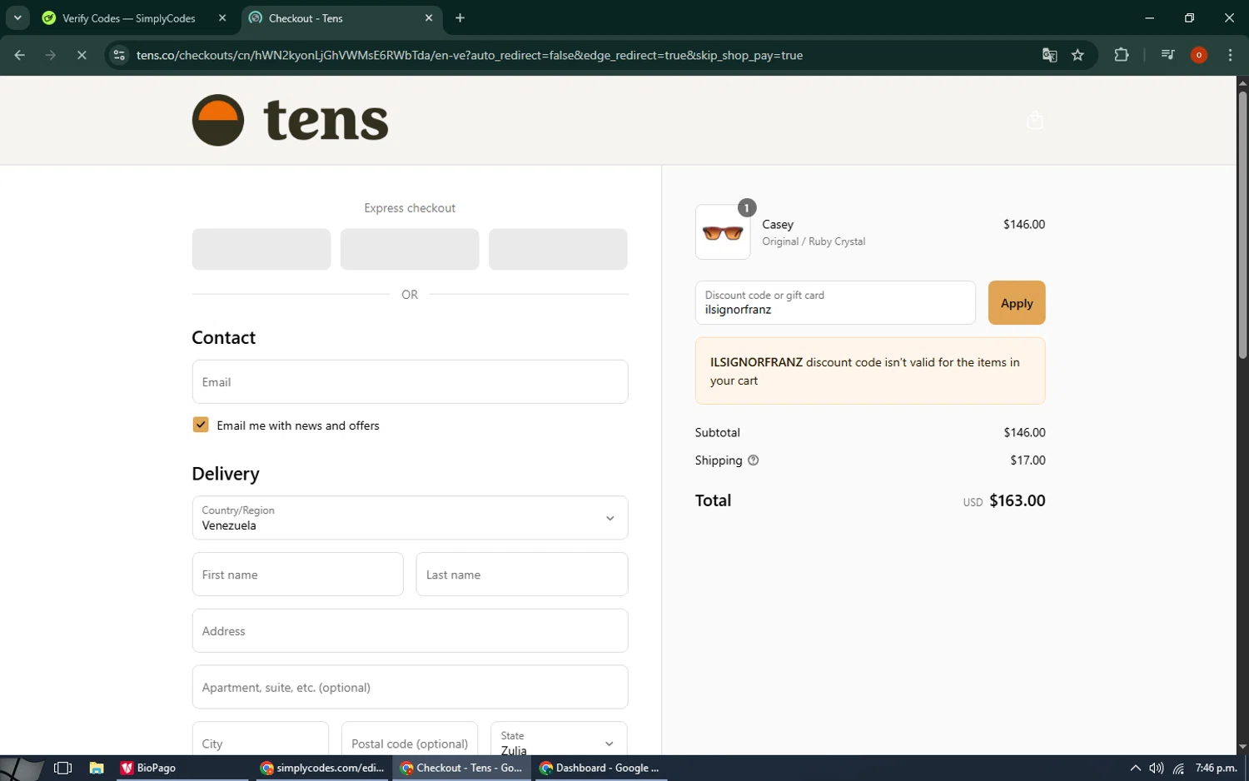Focus the Address field
Screen dimensions: 1249x781
pos(410,631)
